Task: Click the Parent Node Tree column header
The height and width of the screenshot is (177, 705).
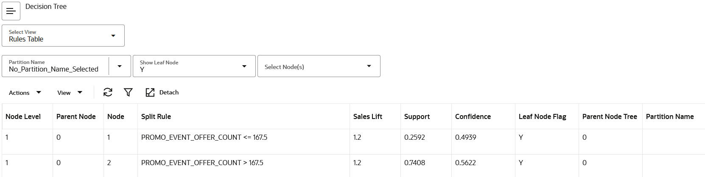Action: [x=610, y=116]
